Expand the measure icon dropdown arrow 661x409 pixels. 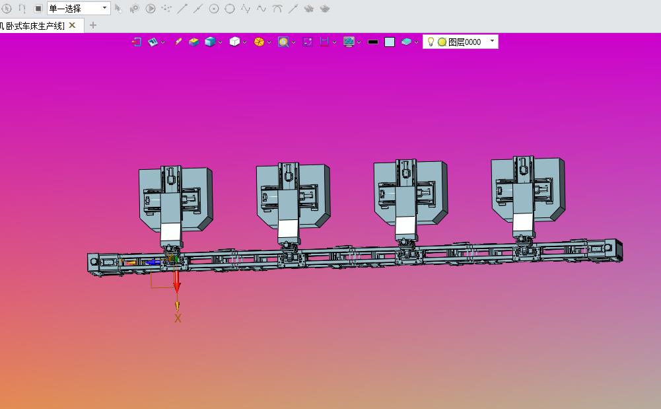[x=334, y=42]
